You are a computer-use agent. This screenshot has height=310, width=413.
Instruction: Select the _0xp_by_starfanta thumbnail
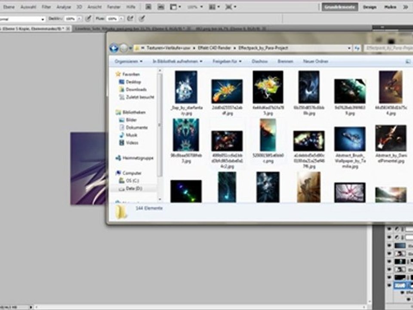(186, 87)
